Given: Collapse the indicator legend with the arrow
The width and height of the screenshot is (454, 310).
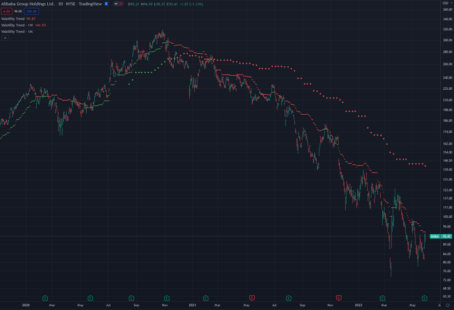Looking at the screenshot, I should [5, 38].
